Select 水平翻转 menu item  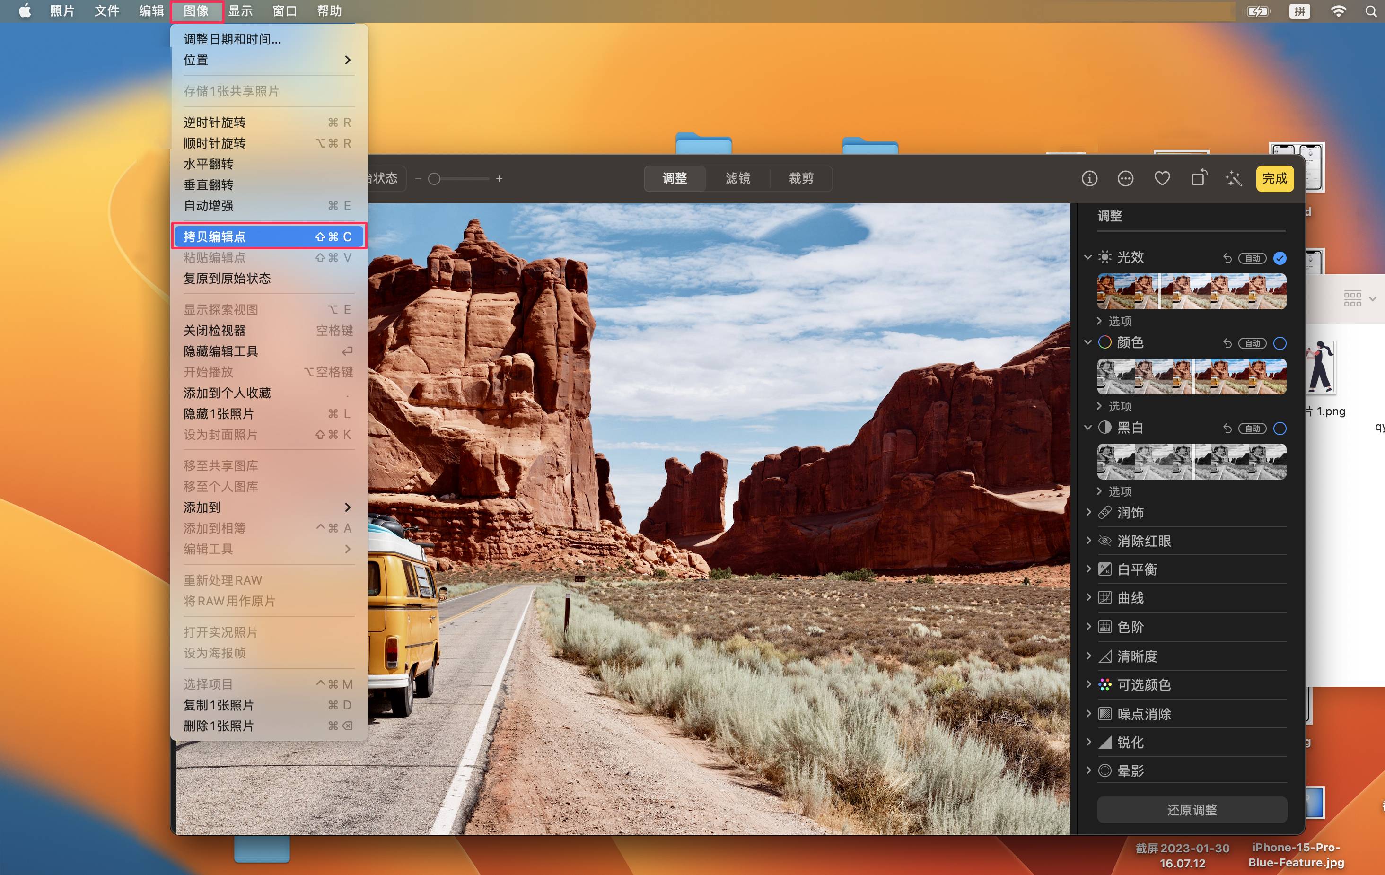click(x=269, y=164)
